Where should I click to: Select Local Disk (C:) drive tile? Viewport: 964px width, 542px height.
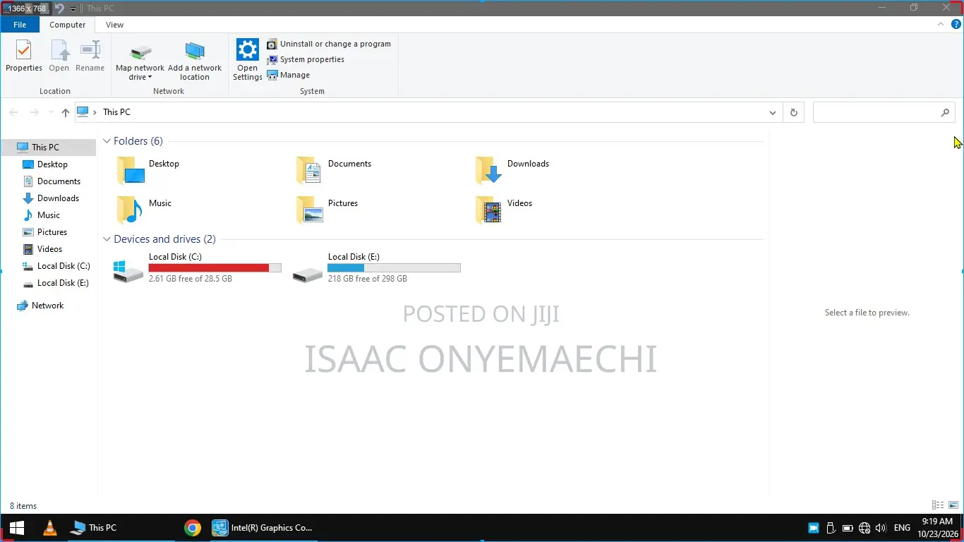pos(198,268)
